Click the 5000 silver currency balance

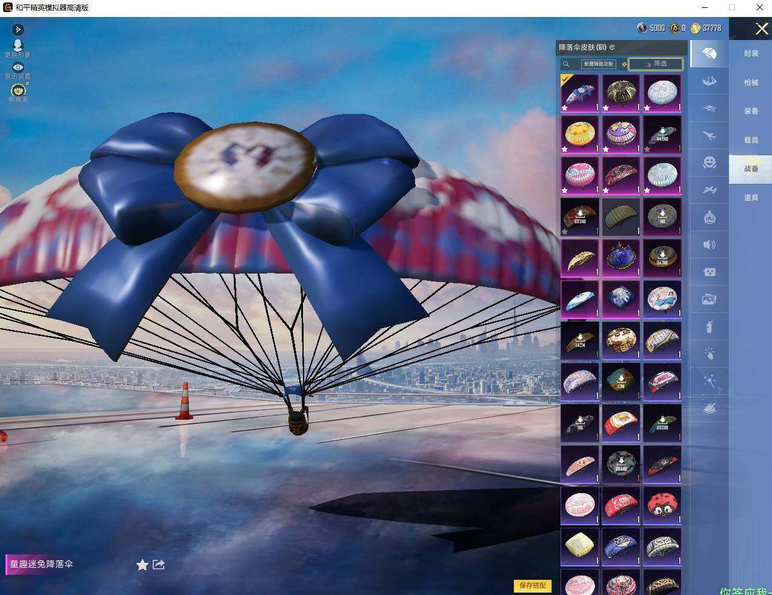[651, 28]
